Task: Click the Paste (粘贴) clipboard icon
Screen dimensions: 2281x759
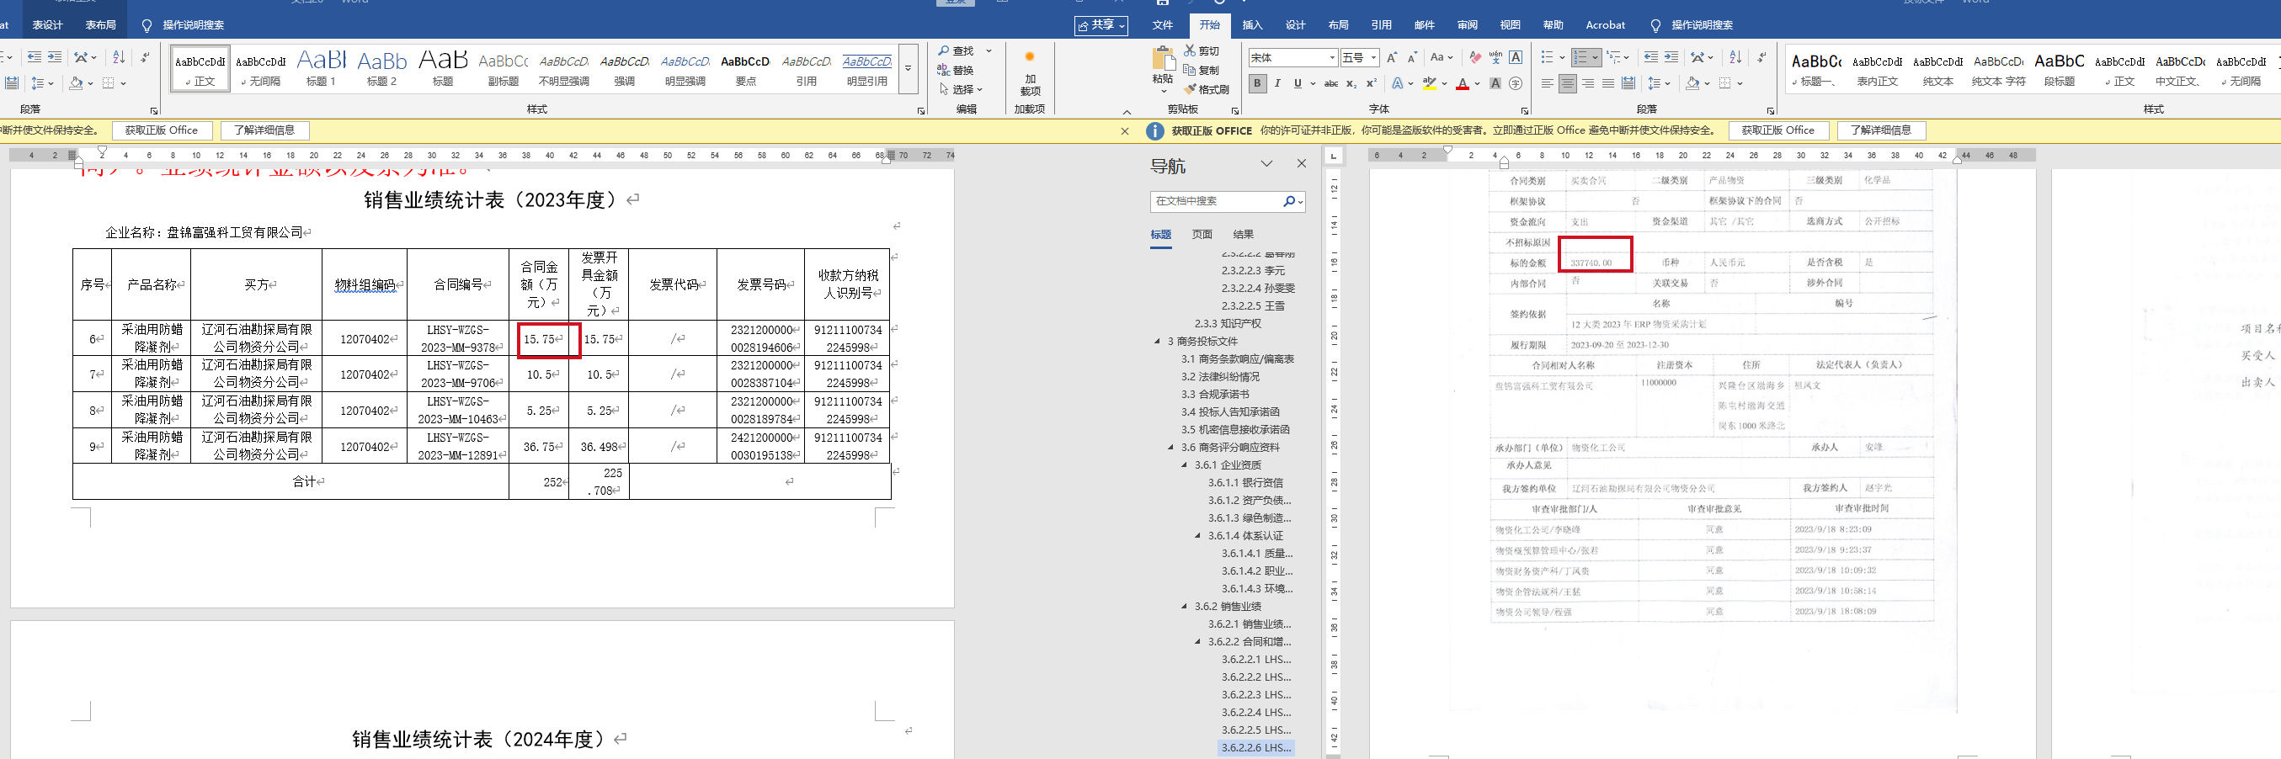Action: point(1163,60)
